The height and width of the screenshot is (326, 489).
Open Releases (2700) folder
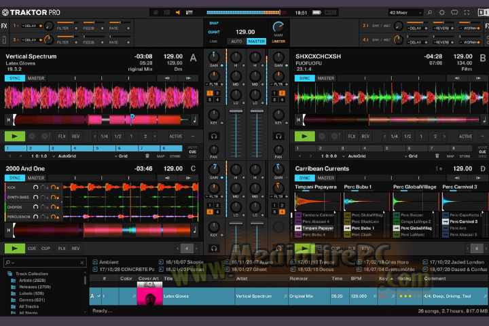(x=35, y=287)
